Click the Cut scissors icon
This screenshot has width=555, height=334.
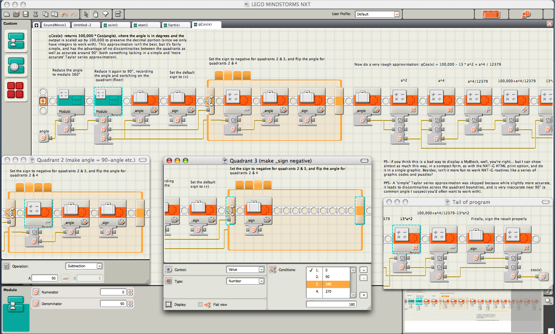click(x=35, y=14)
